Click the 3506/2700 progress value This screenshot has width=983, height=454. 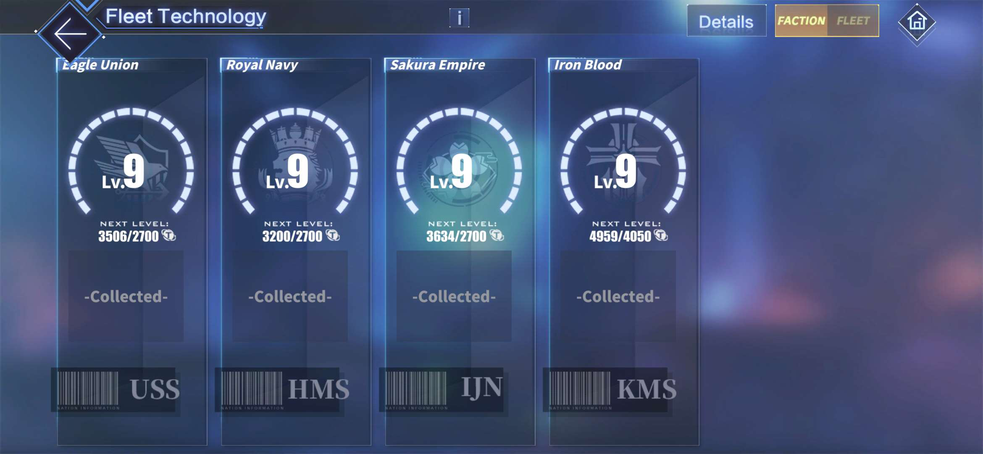coord(129,236)
